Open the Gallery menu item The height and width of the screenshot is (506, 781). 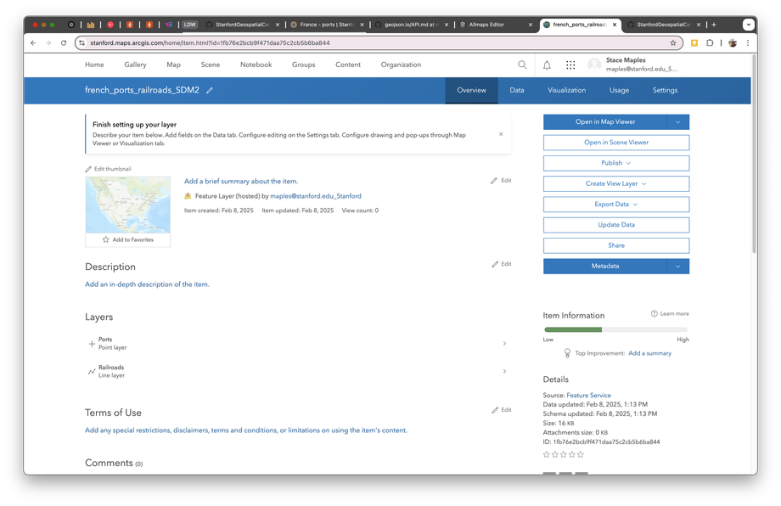pyautogui.click(x=135, y=65)
